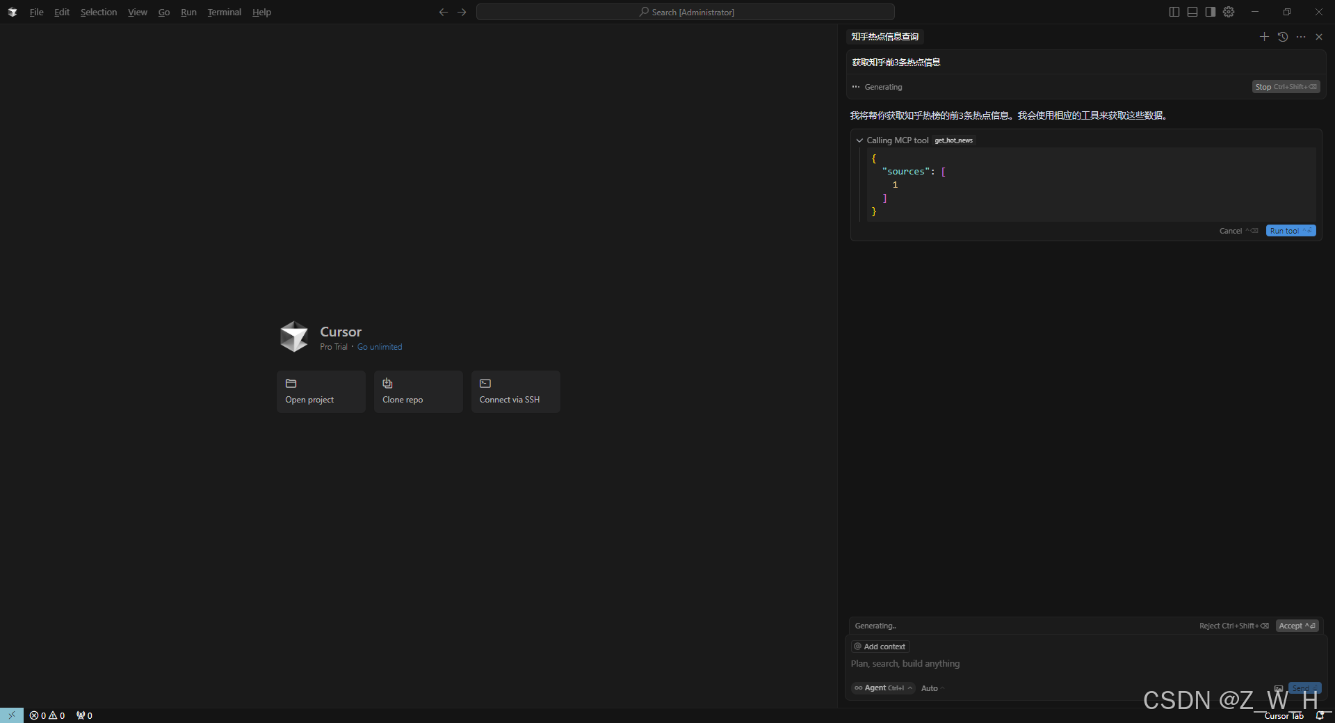Click Cursor Tab in status bar
This screenshot has width=1335, height=723.
1284,716
